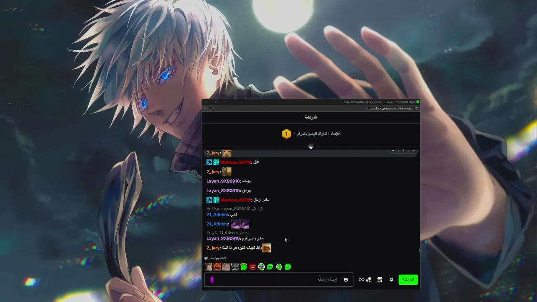Open 2_jory profile on last message
537x302 pixels.
(x=214, y=248)
